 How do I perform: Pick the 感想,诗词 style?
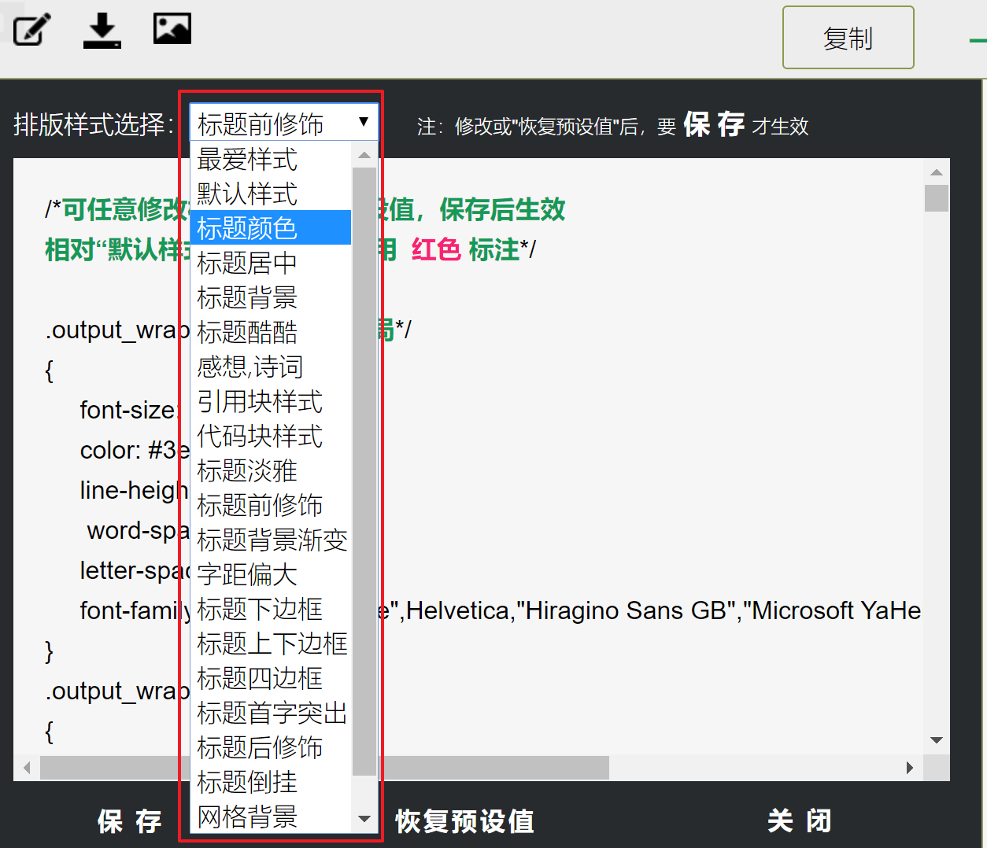tap(271, 367)
